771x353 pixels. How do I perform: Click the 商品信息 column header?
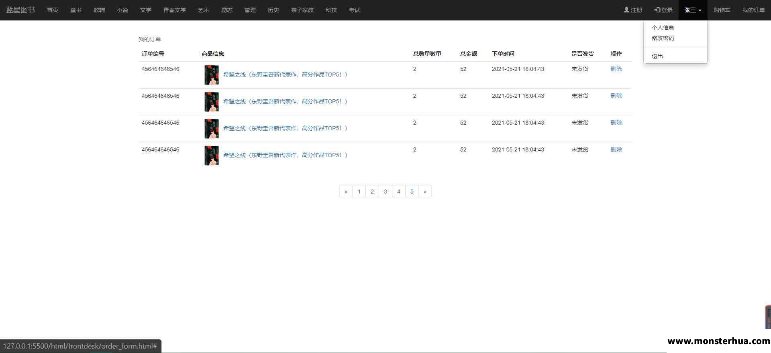(213, 54)
